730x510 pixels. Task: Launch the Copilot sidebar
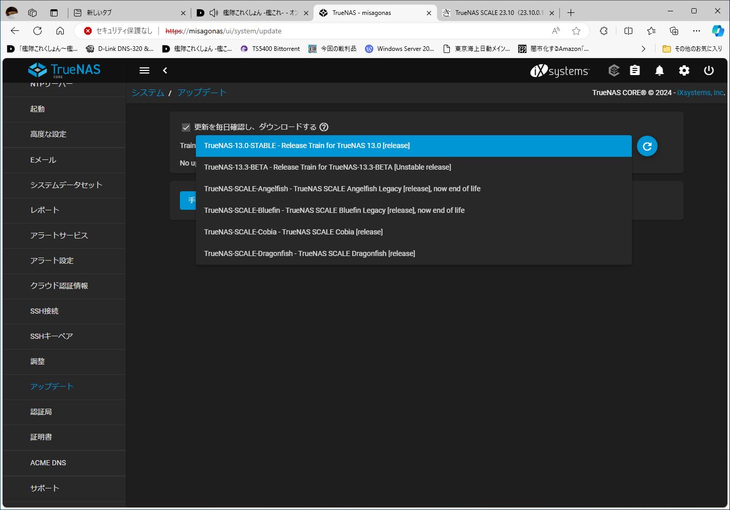coord(718,31)
